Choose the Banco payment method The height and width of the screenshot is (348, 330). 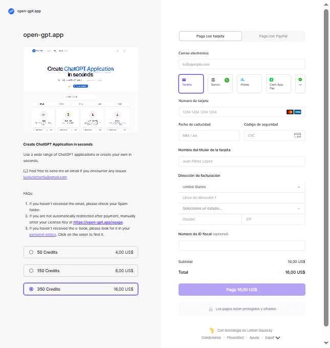220,84
